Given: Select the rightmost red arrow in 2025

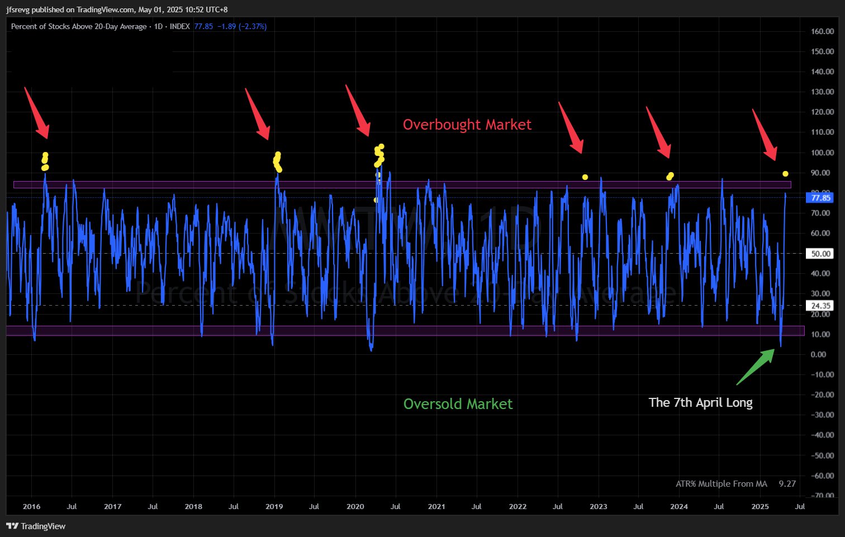Looking at the screenshot, I should tap(764, 135).
